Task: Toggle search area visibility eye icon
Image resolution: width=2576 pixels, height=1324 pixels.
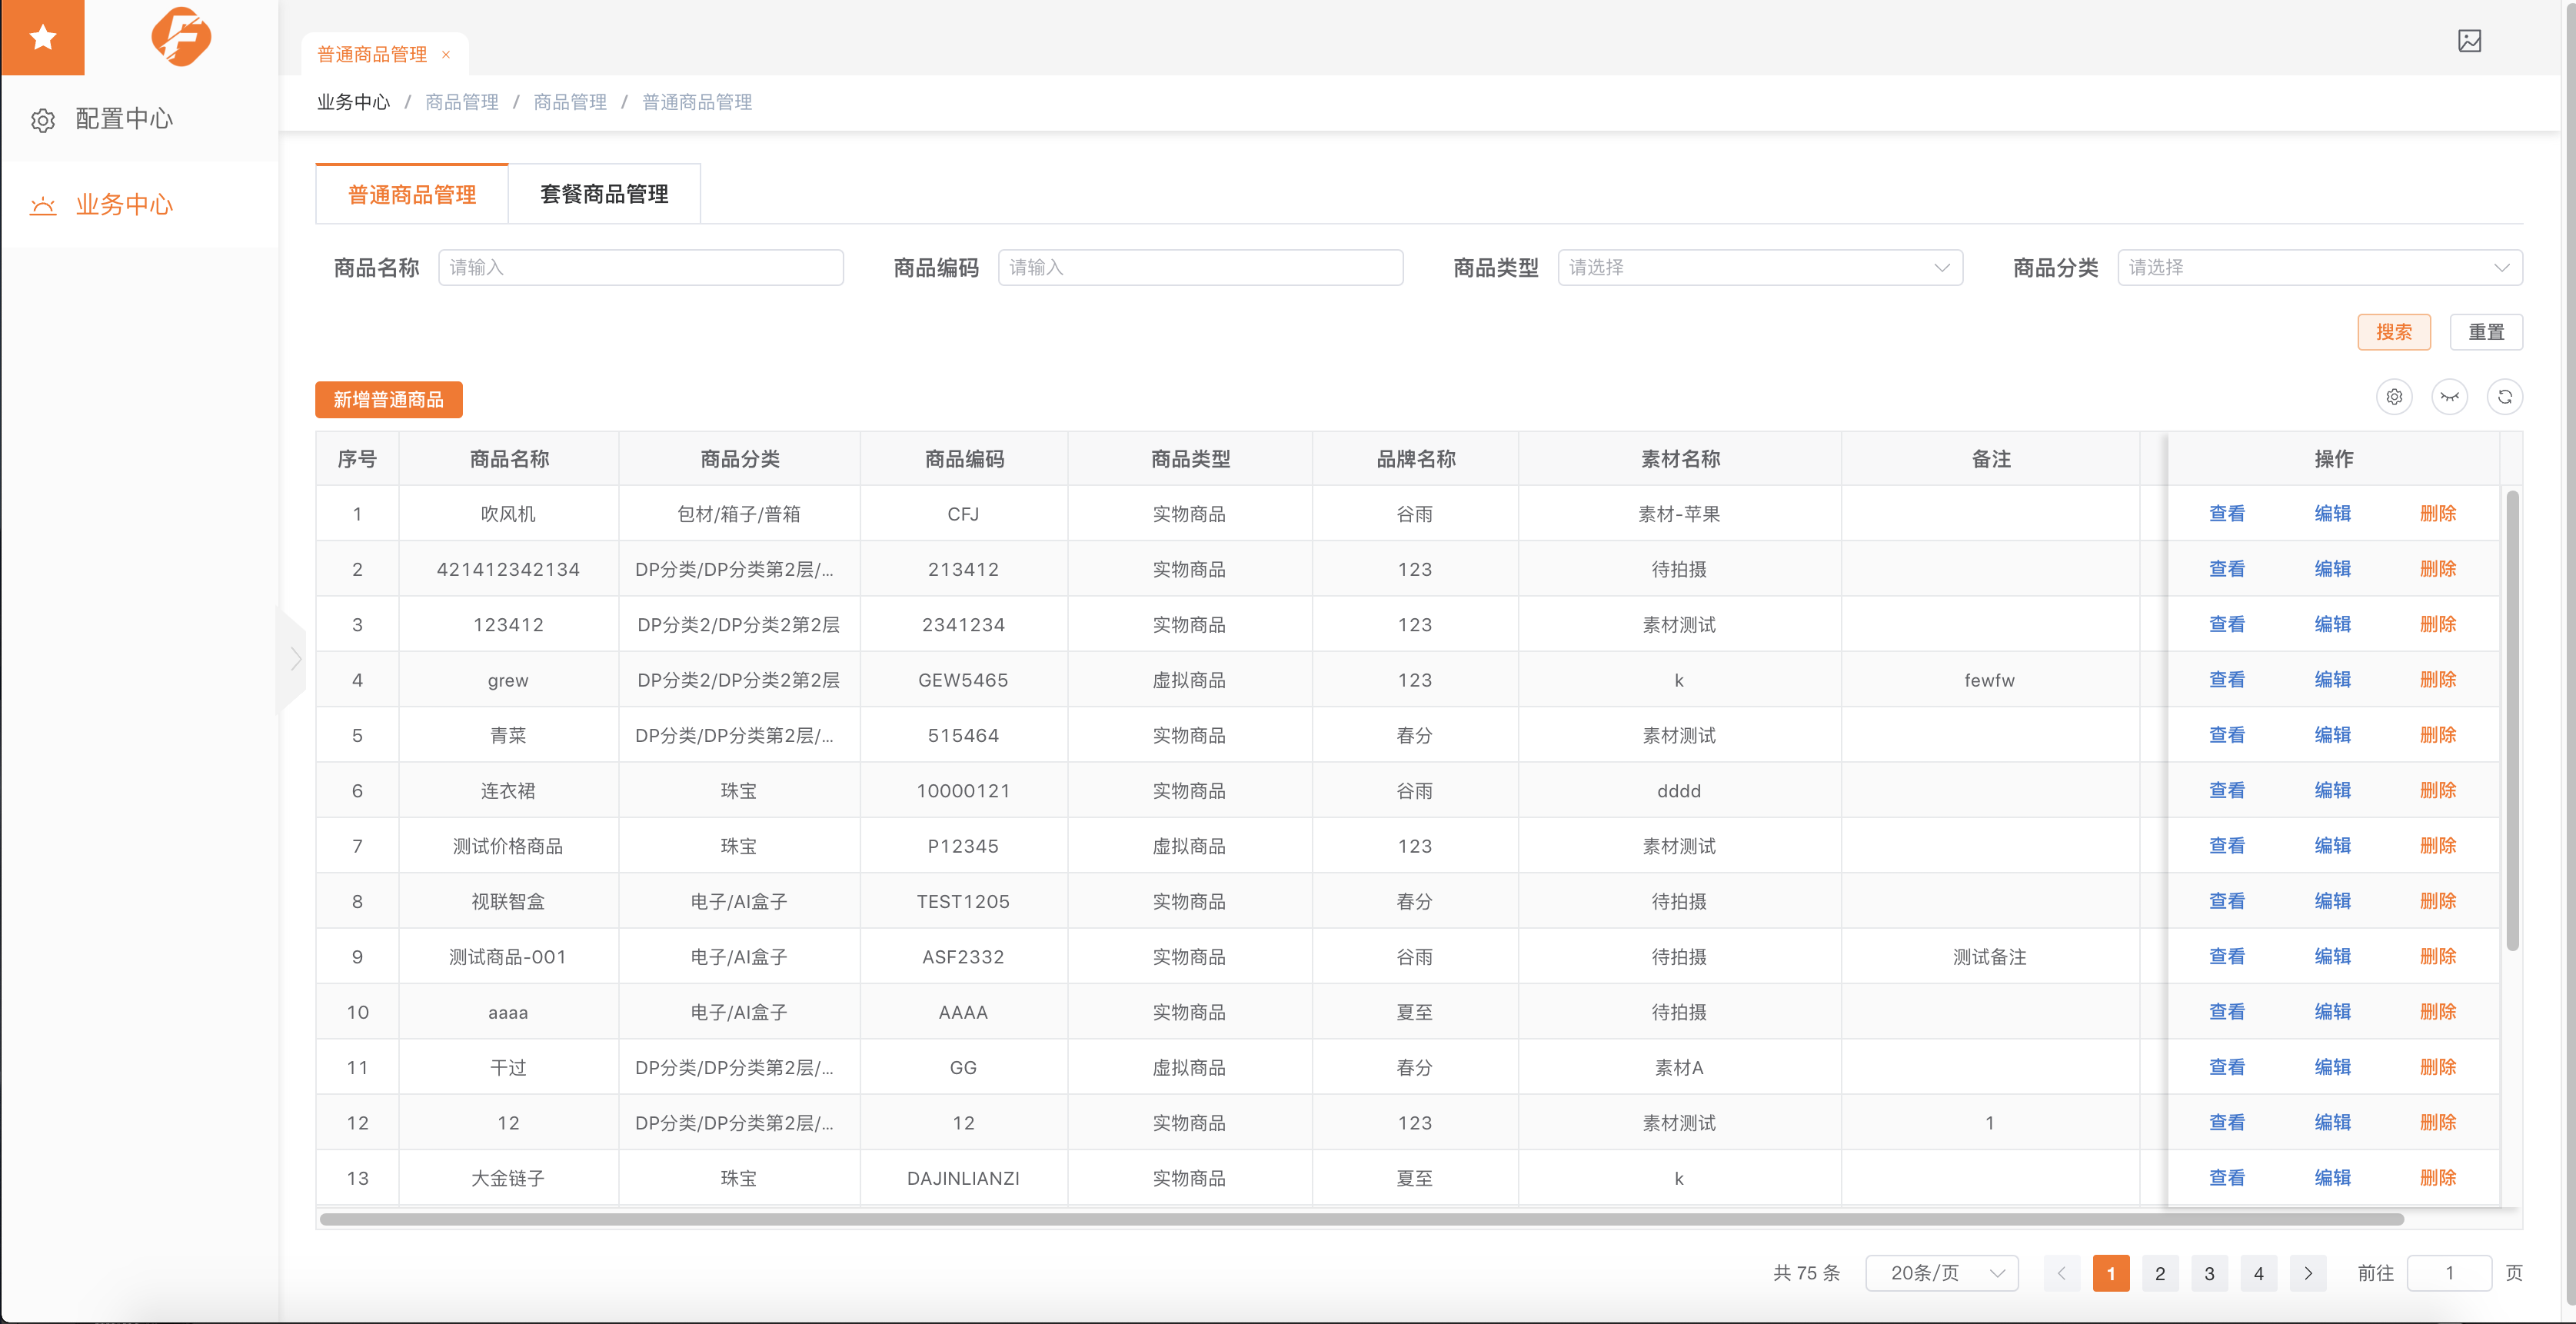Action: click(2449, 397)
